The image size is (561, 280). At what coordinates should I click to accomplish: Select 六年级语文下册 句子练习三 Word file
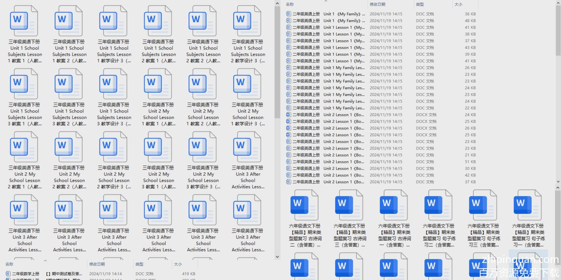[x=483, y=205]
